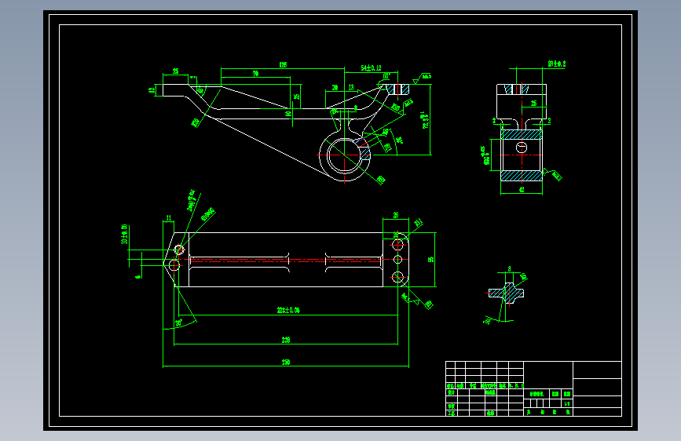Select the small circle in side view

(522, 148)
